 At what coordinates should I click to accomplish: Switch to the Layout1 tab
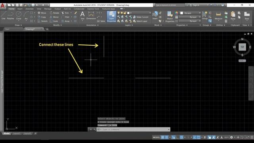(x=17, y=133)
